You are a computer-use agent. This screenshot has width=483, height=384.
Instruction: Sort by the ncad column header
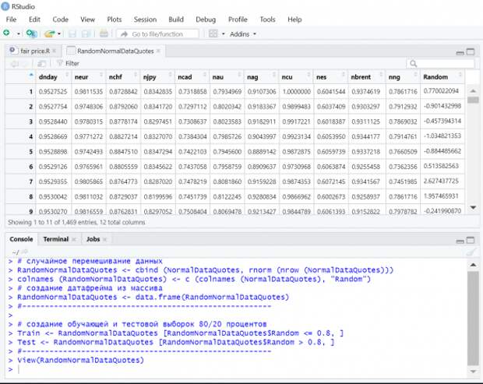[192, 77]
